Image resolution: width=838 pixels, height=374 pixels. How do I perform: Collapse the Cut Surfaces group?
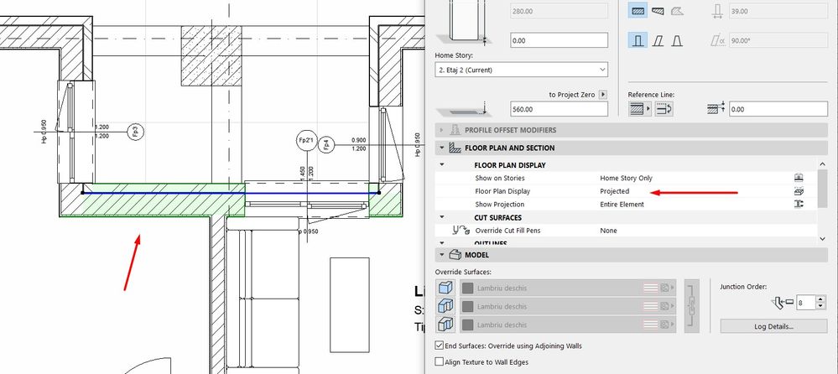tap(441, 217)
